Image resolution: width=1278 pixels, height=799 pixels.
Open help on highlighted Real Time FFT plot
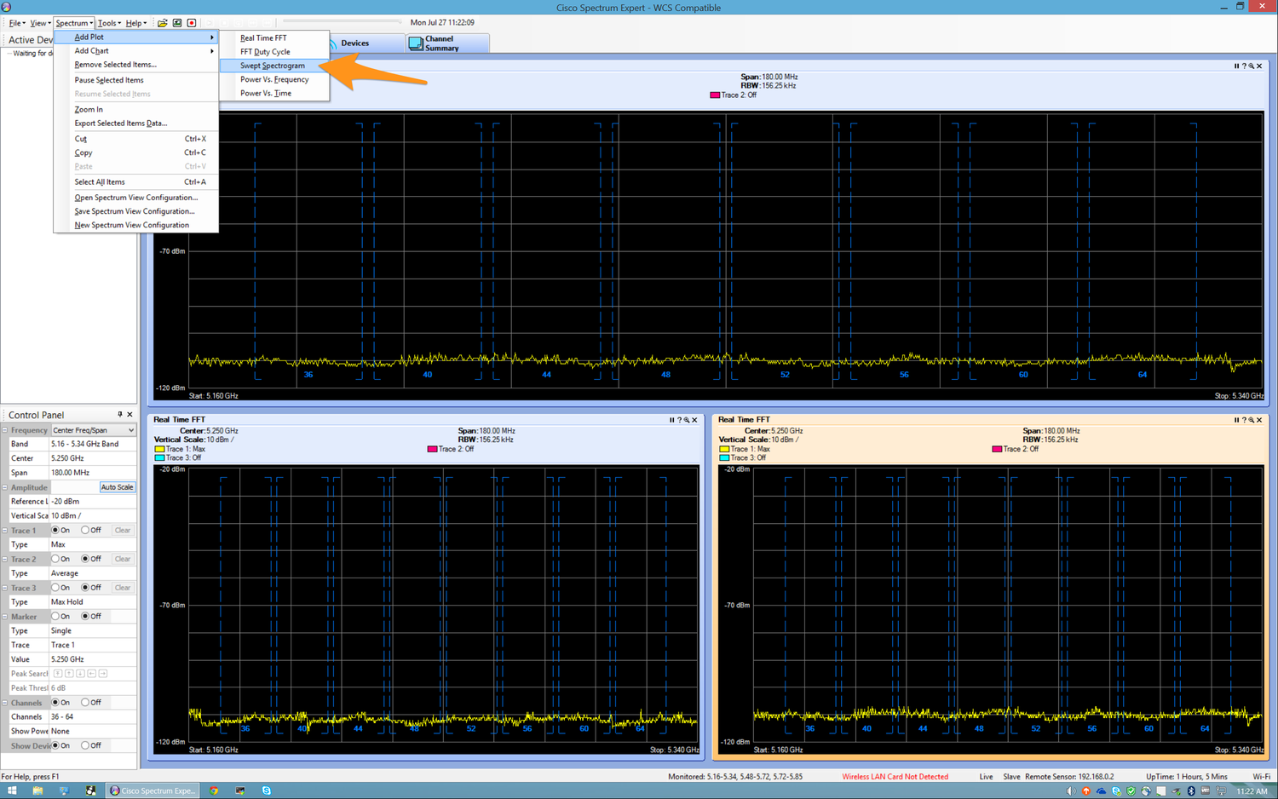pyautogui.click(x=1244, y=420)
